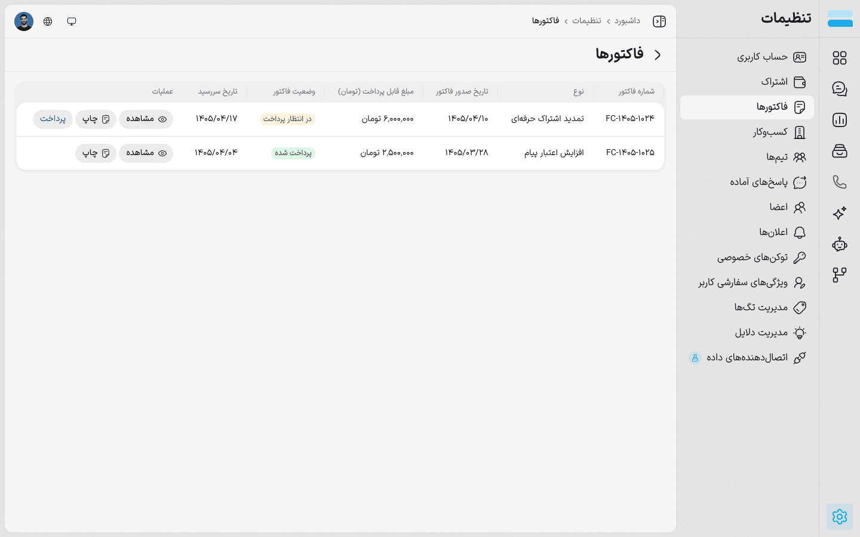Click داشبورد breadcrumb link
Image resolution: width=860 pixels, height=537 pixels.
[x=627, y=21]
